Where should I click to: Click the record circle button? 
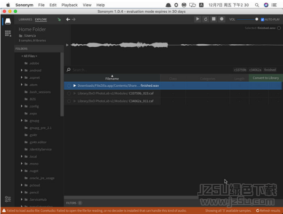(222, 19)
